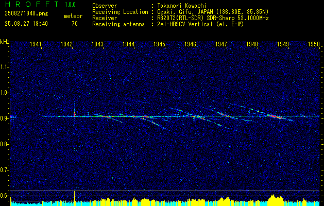Click the 1944 time axis marker
This screenshot has height=206, width=324.
pos(129,44)
